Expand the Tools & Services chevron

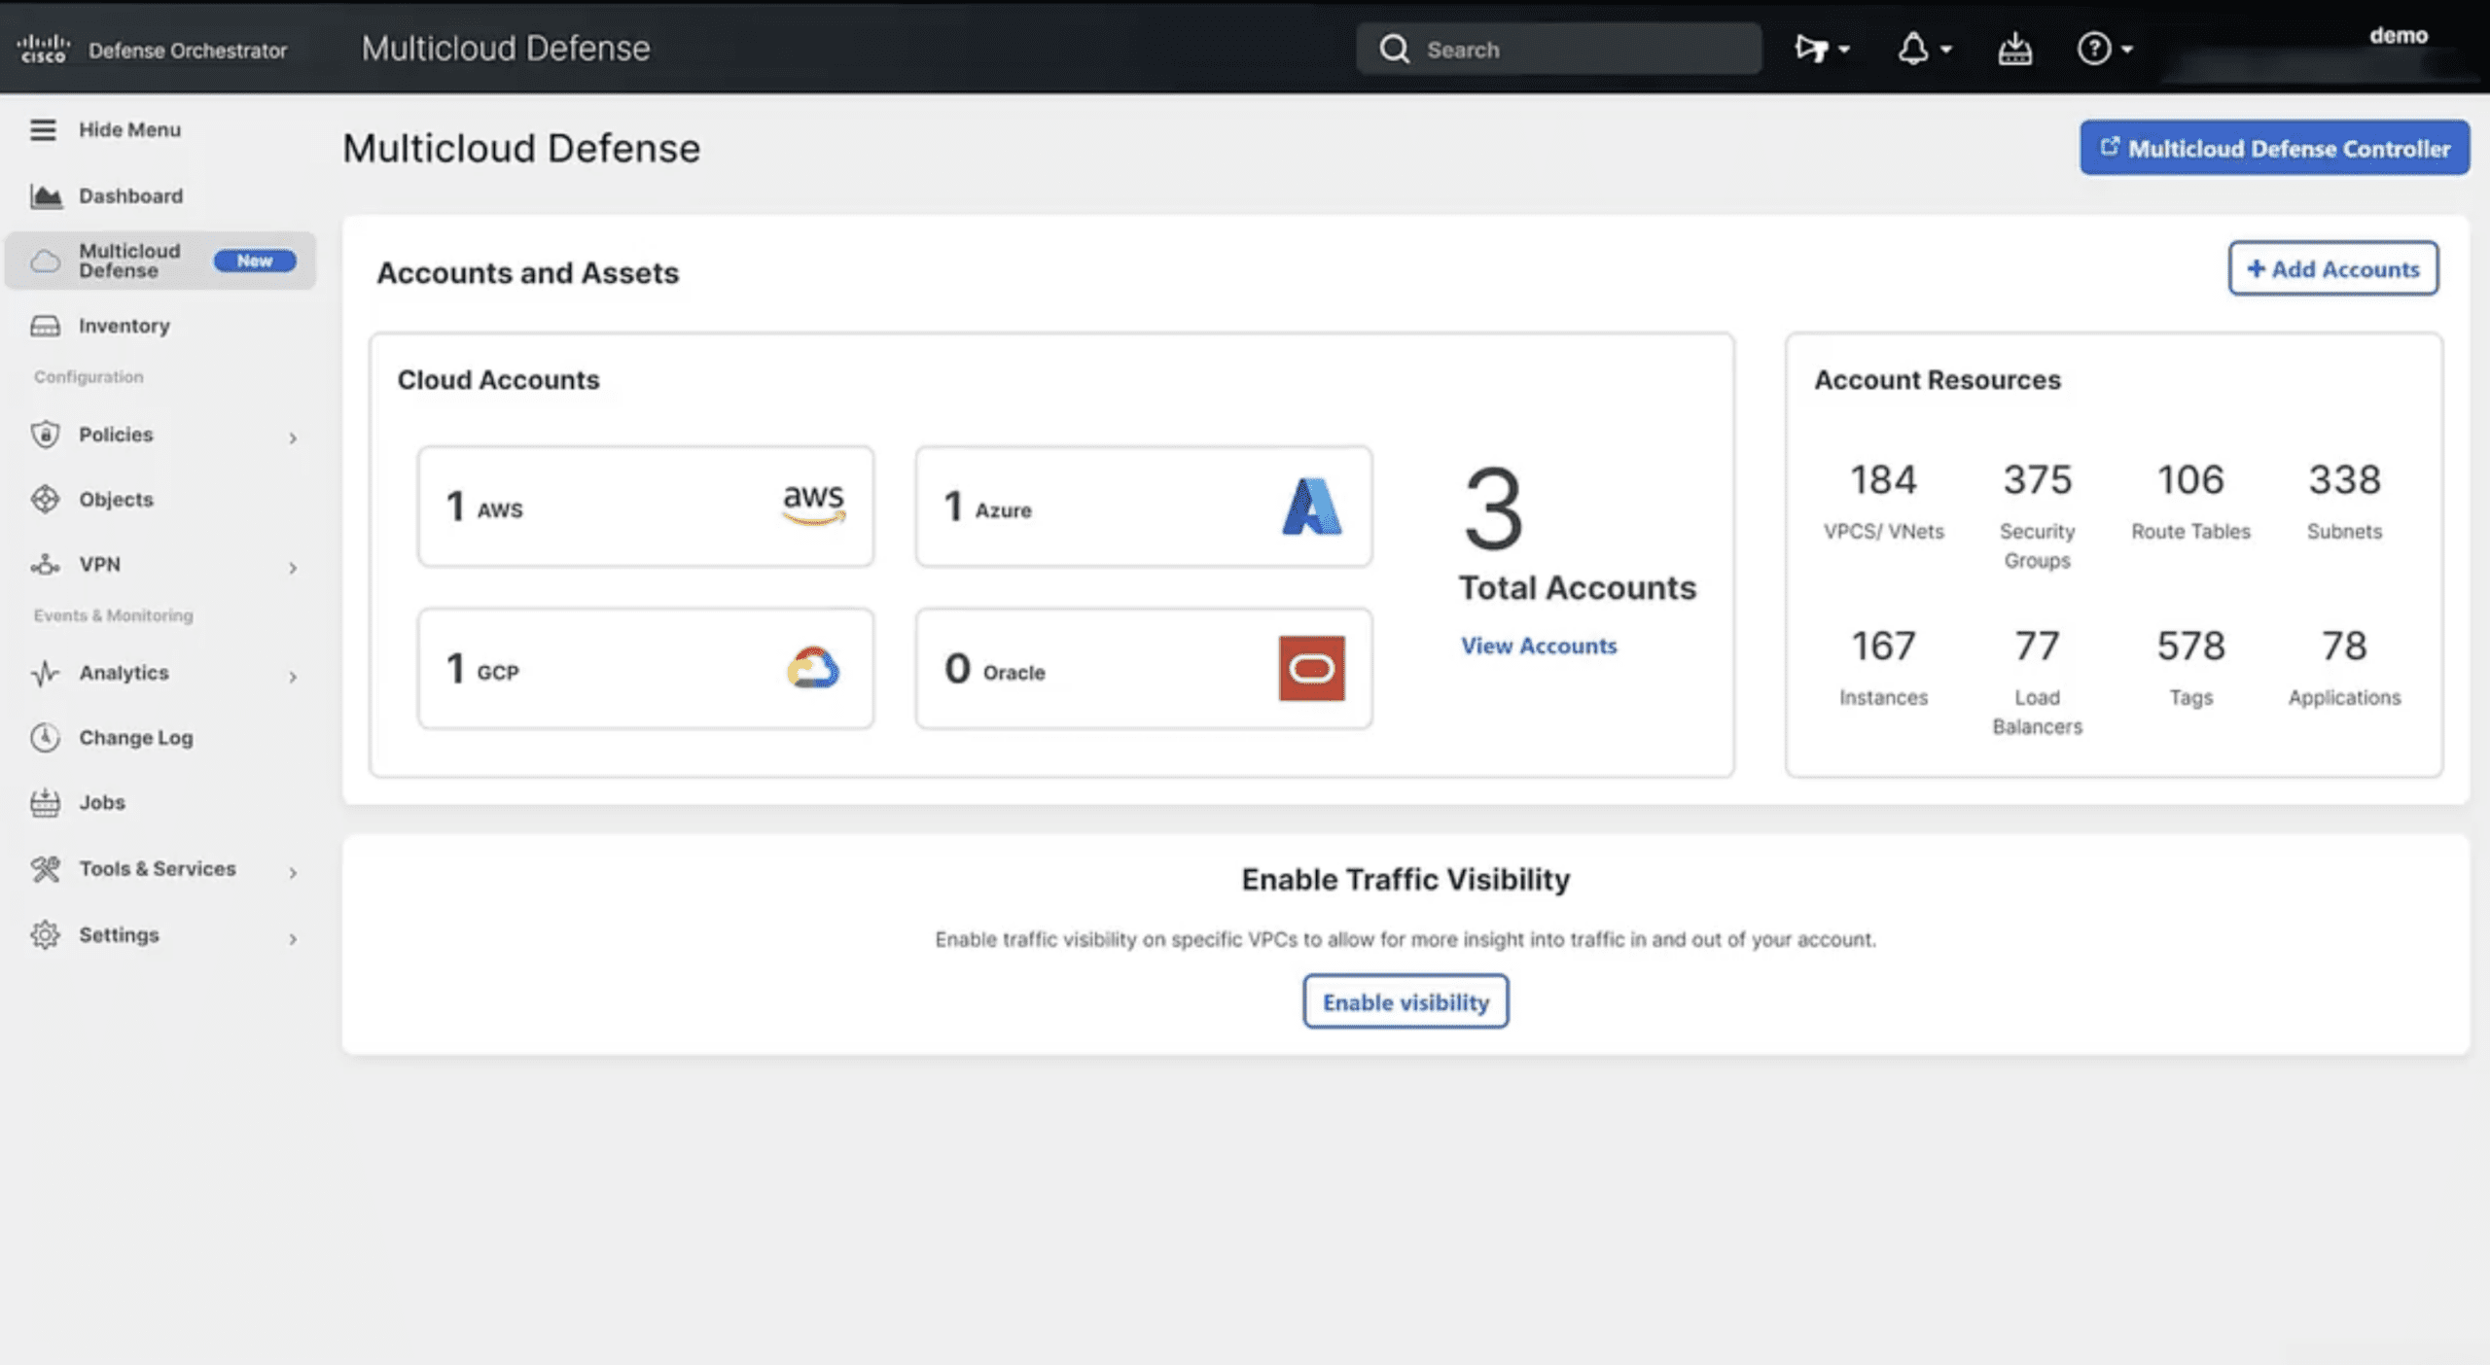[x=293, y=872]
